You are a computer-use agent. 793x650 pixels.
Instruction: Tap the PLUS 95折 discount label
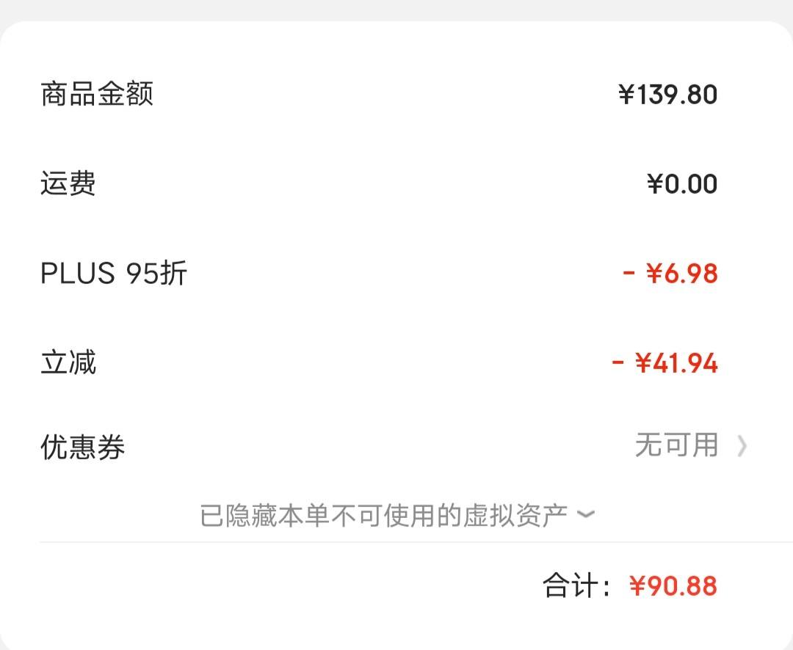coord(113,273)
